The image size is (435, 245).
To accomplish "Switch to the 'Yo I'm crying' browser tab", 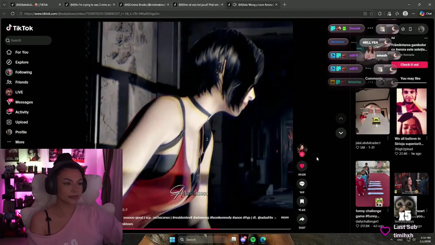I will click(x=90, y=5).
